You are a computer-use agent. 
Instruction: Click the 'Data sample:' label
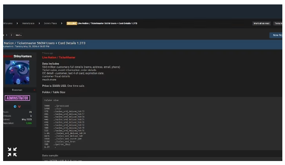click(50, 156)
